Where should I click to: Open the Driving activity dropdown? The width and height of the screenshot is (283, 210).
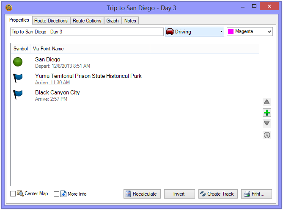(194, 32)
